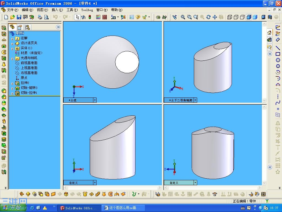Click the SolidWorks Resources home icon
The width and height of the screenshot is (282, 212).
[x=269, y=33]
